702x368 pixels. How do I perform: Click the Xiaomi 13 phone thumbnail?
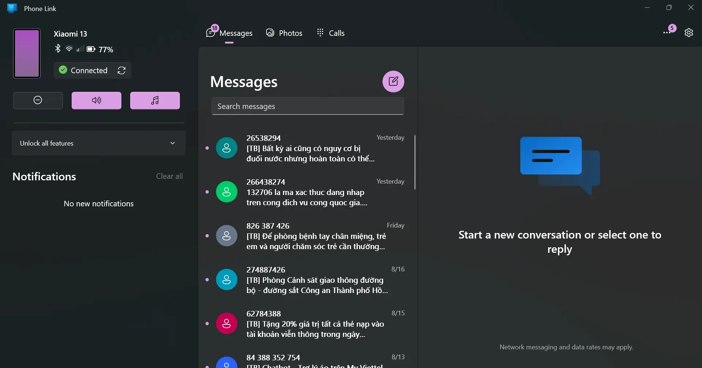coord(27,53)
